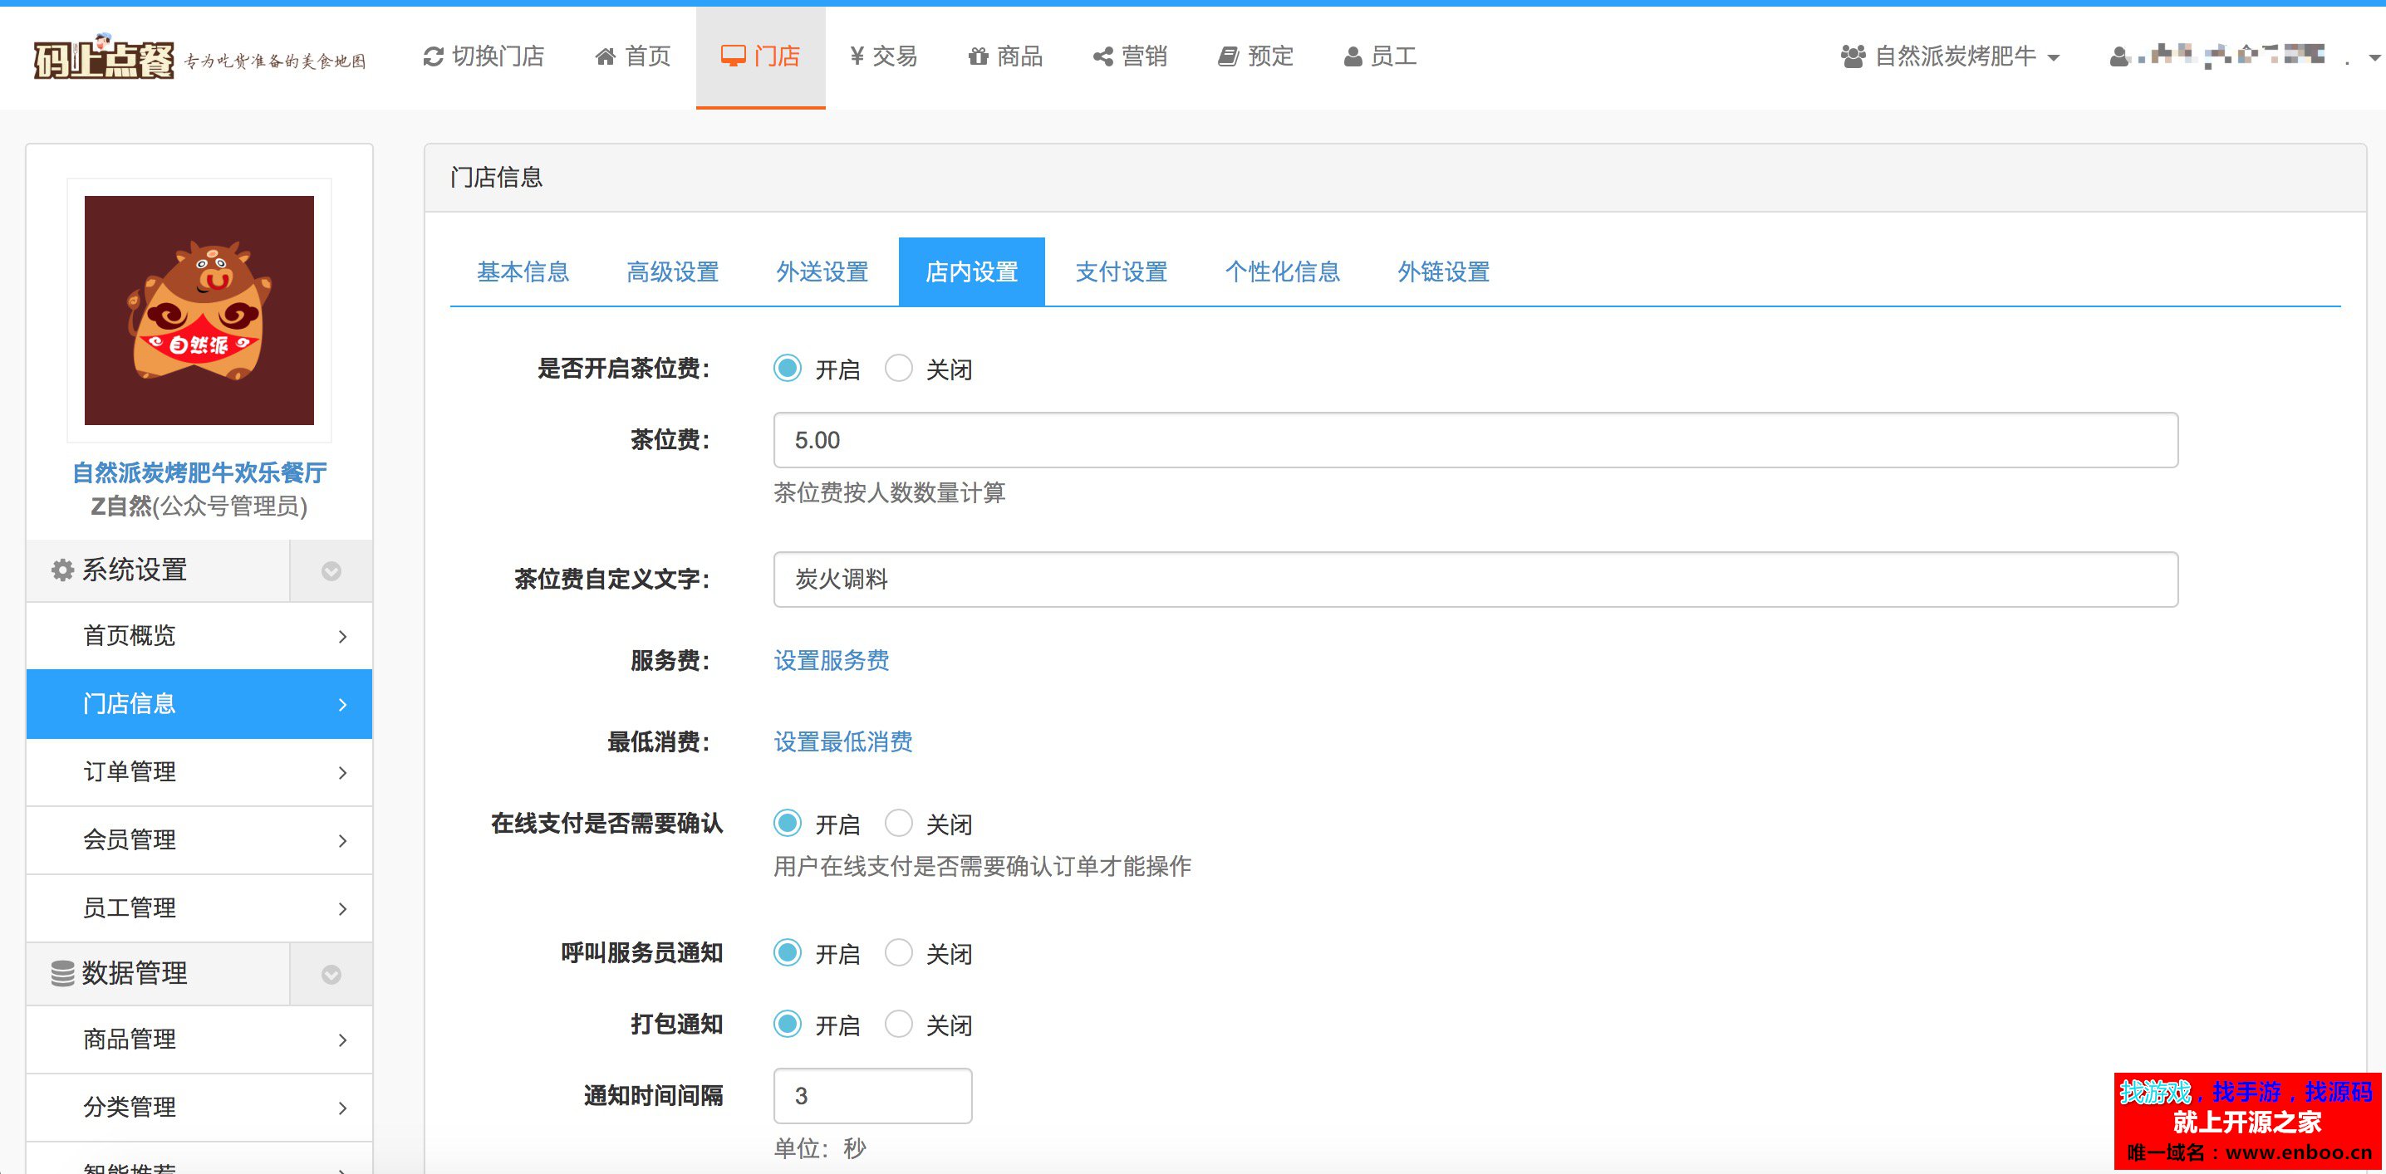
Task: Open 订单管理 in the sidebar
Action: [199, 773]
